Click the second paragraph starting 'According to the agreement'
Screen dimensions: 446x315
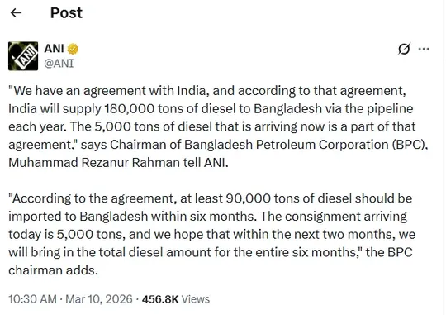point(212,235)
